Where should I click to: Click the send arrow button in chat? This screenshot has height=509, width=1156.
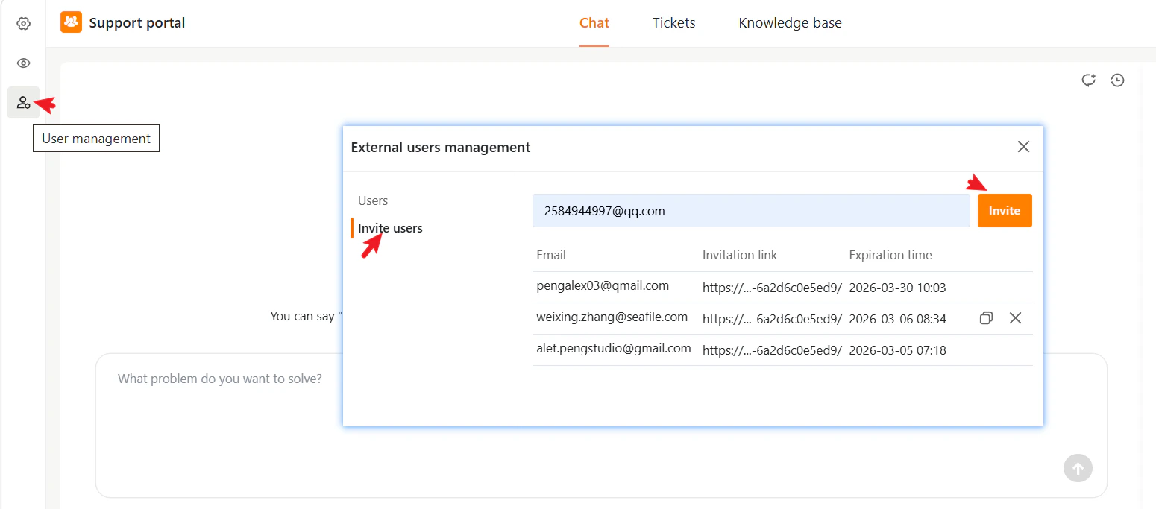point(1078,468)
